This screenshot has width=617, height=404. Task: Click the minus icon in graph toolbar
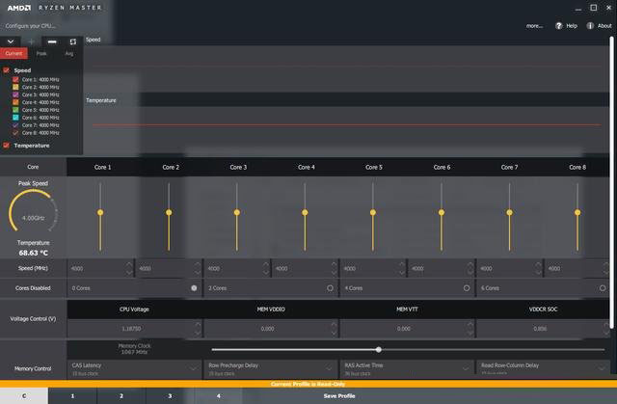pyautogui.click(x=52, y=41)
